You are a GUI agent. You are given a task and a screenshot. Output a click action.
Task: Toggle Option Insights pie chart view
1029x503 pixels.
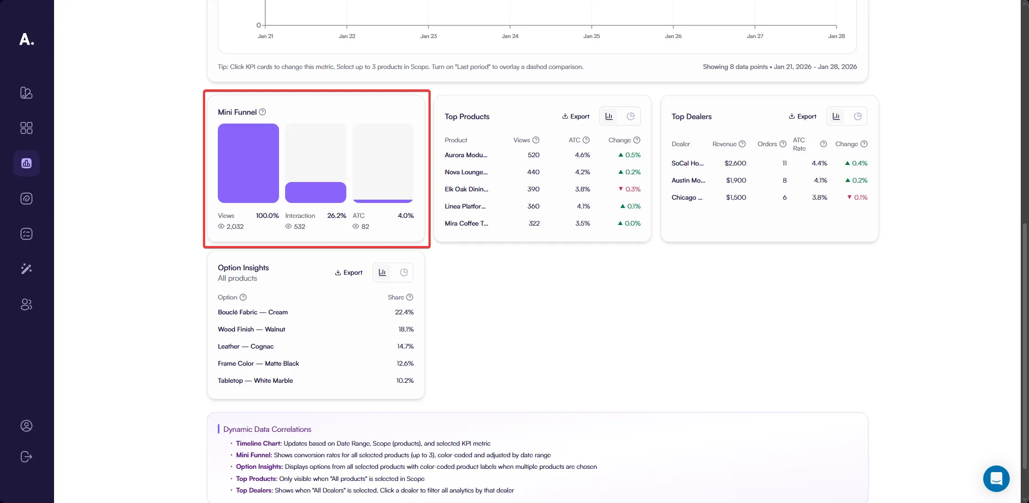[404, 272]
